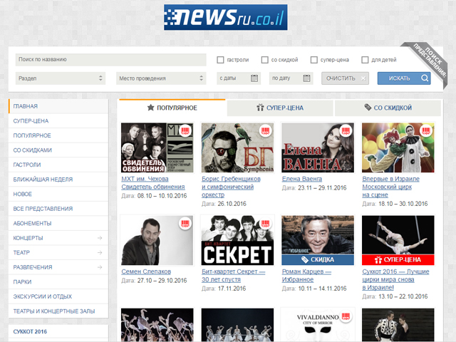The image size is (456, 342).
Task: Open the Место проведения dropdown
Action: coord(161,78)
